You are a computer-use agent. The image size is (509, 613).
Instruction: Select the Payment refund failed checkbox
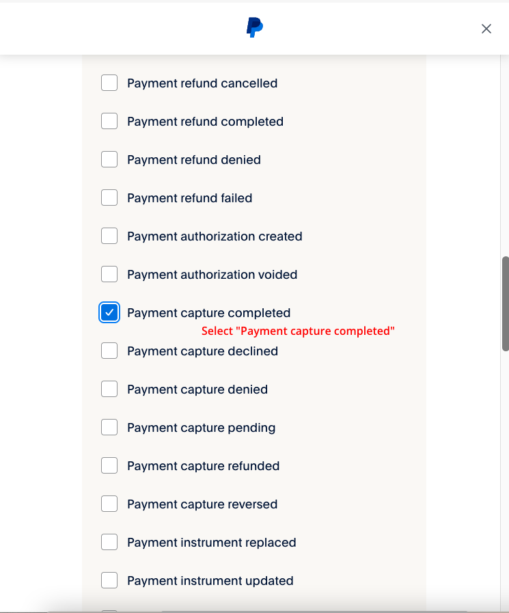click(x=109, y=198)
